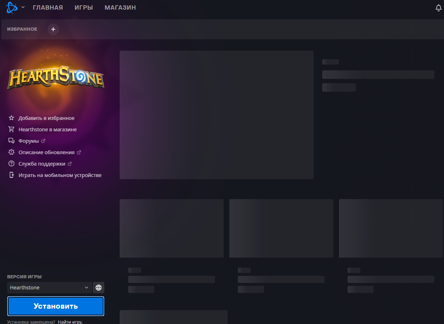Select Добавить в избранное link

tap(46, 118)
